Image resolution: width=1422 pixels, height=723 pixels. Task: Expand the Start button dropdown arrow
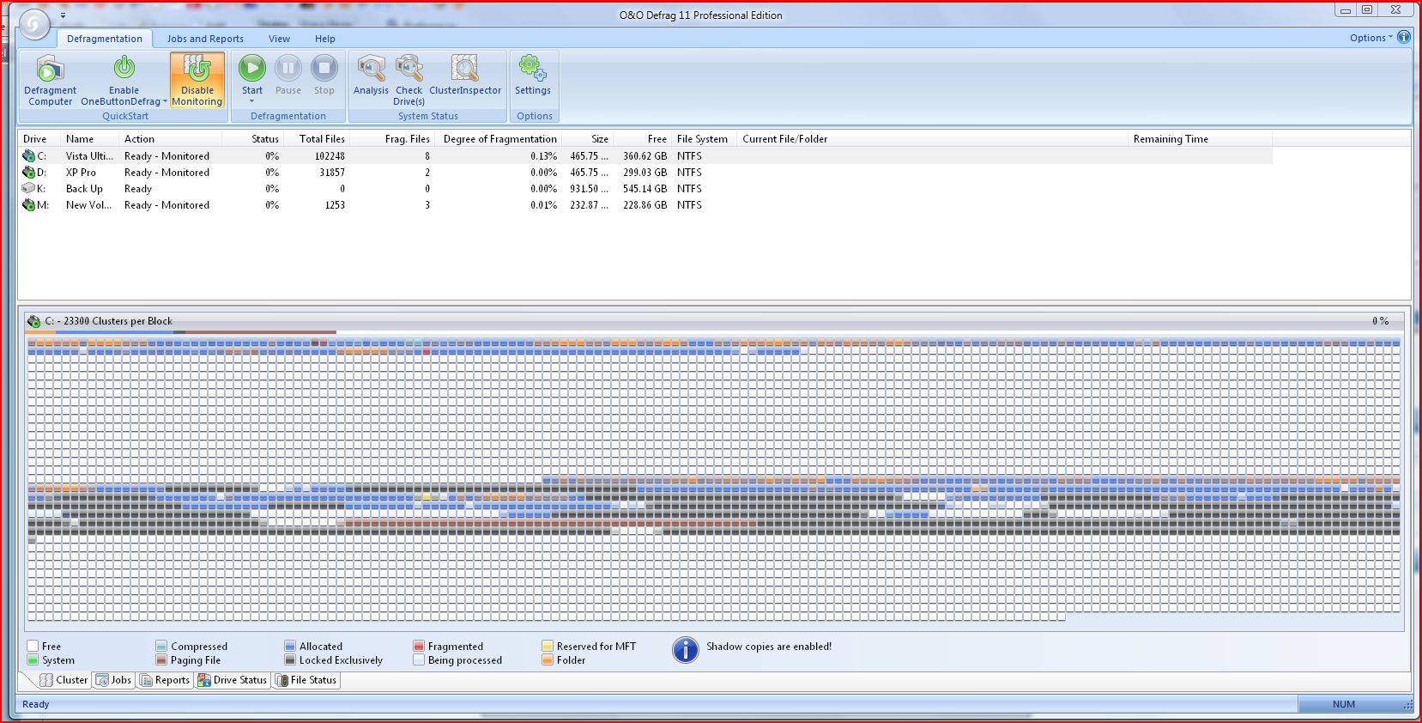252,101
